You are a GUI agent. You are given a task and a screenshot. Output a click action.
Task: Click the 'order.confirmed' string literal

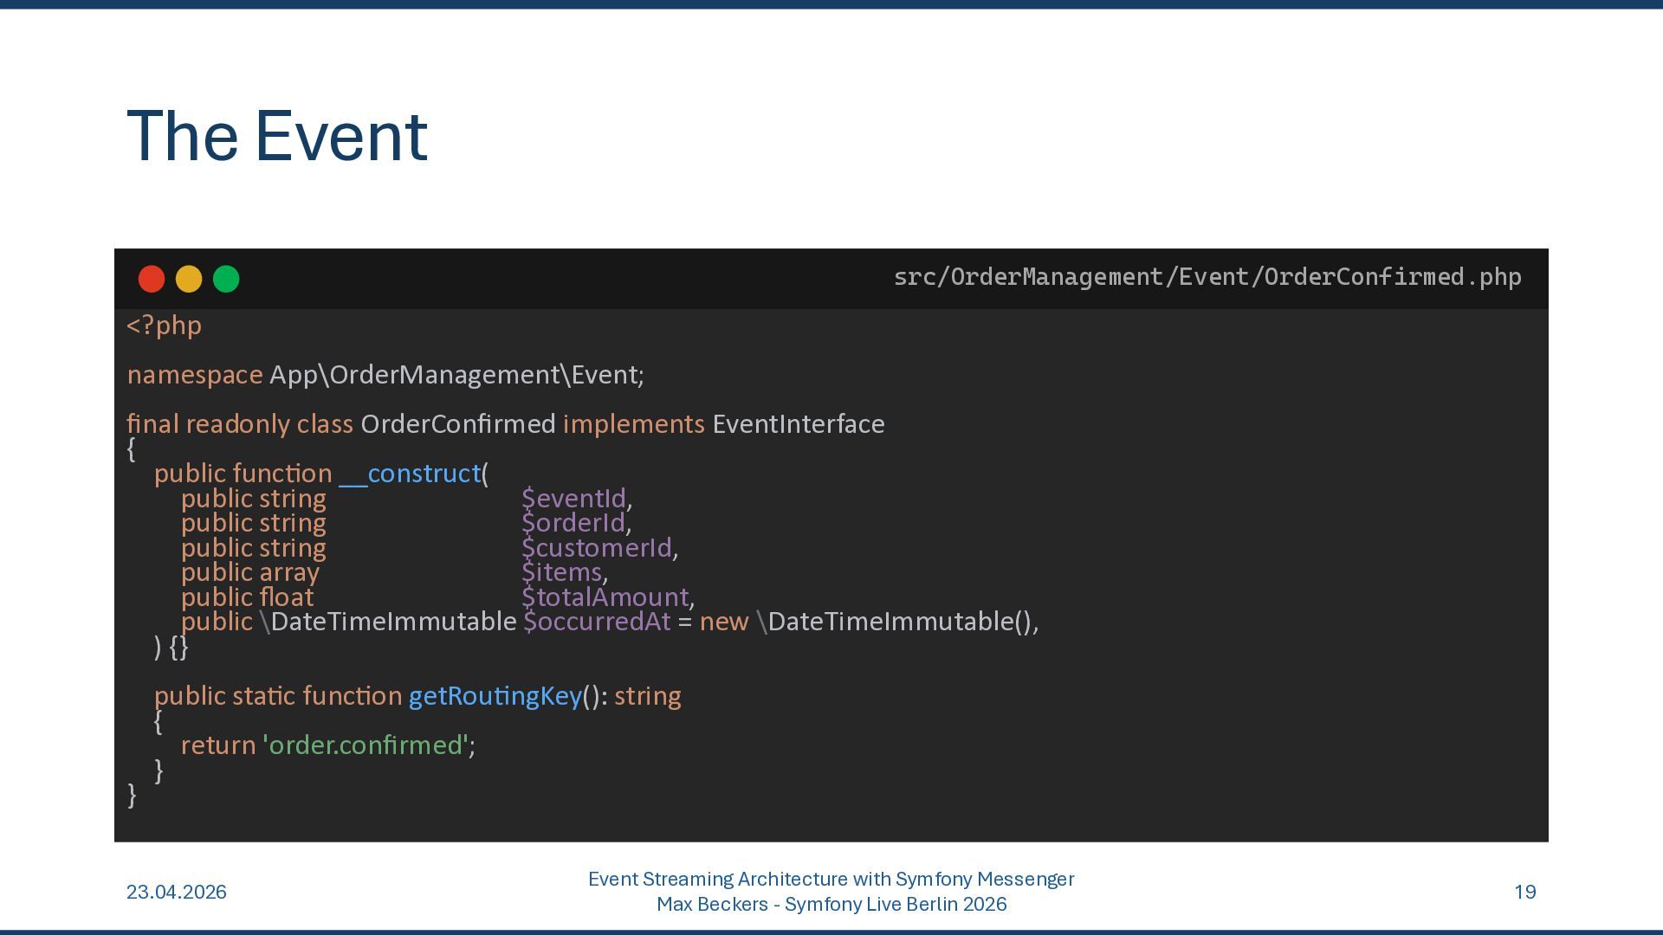tap(366, 745)
